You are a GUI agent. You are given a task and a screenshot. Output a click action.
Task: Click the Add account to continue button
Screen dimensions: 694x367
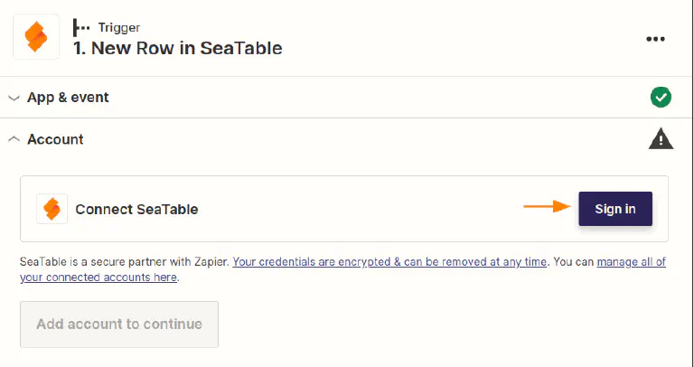pyautogui.click(x=119, y=324)
